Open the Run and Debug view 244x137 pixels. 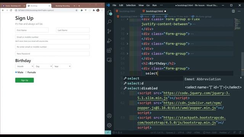(x=109, y=41)
